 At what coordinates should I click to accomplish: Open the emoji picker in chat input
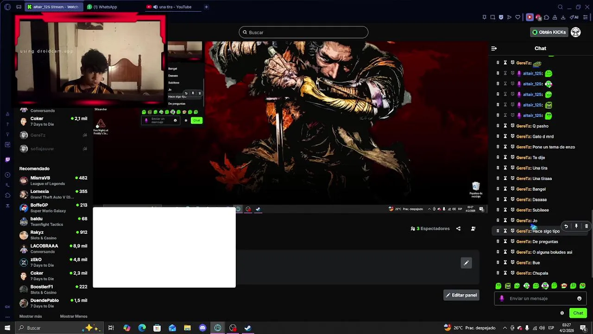pyautogui.click(x=579, y=298)
